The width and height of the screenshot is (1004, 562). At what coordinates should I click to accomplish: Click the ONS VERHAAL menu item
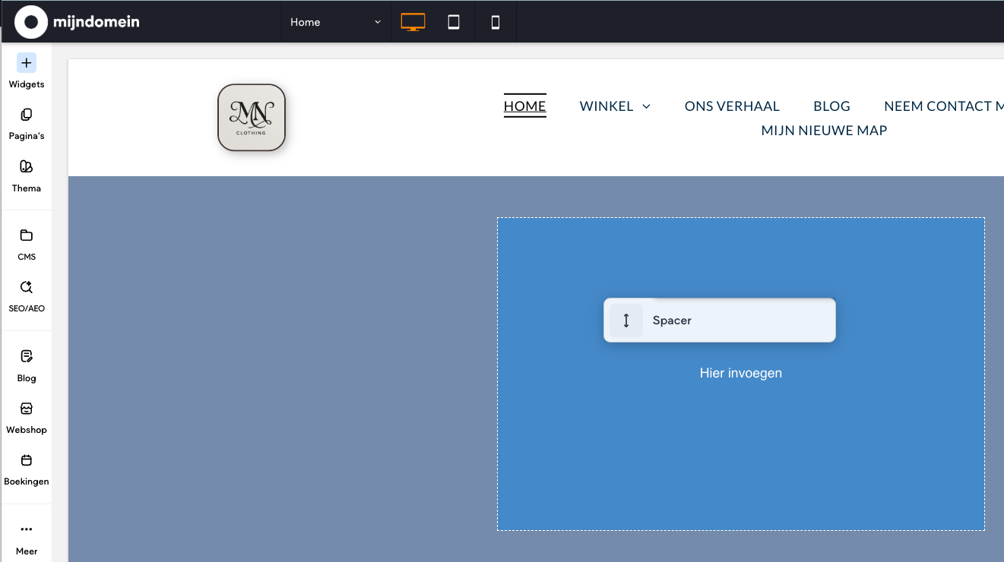pos(732,106)
